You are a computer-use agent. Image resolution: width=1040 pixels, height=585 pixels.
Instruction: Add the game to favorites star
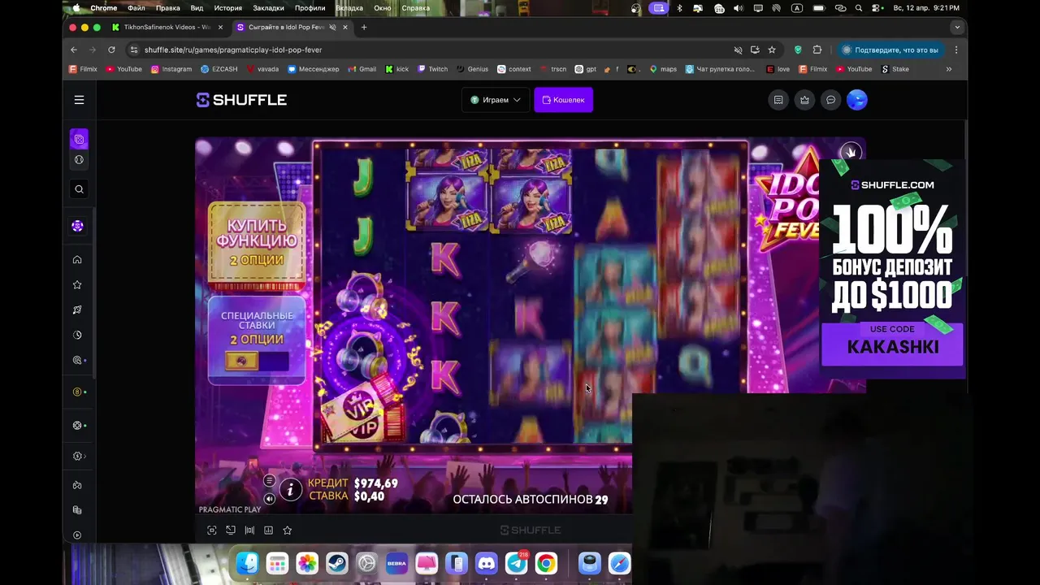coord(287,531)
